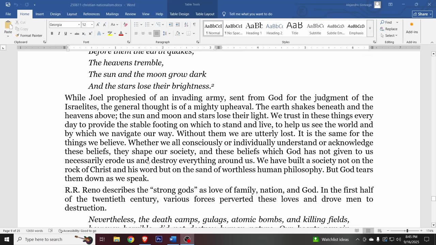
Task: Switch to Web Layout view icon
Action: tap(379, 231)
